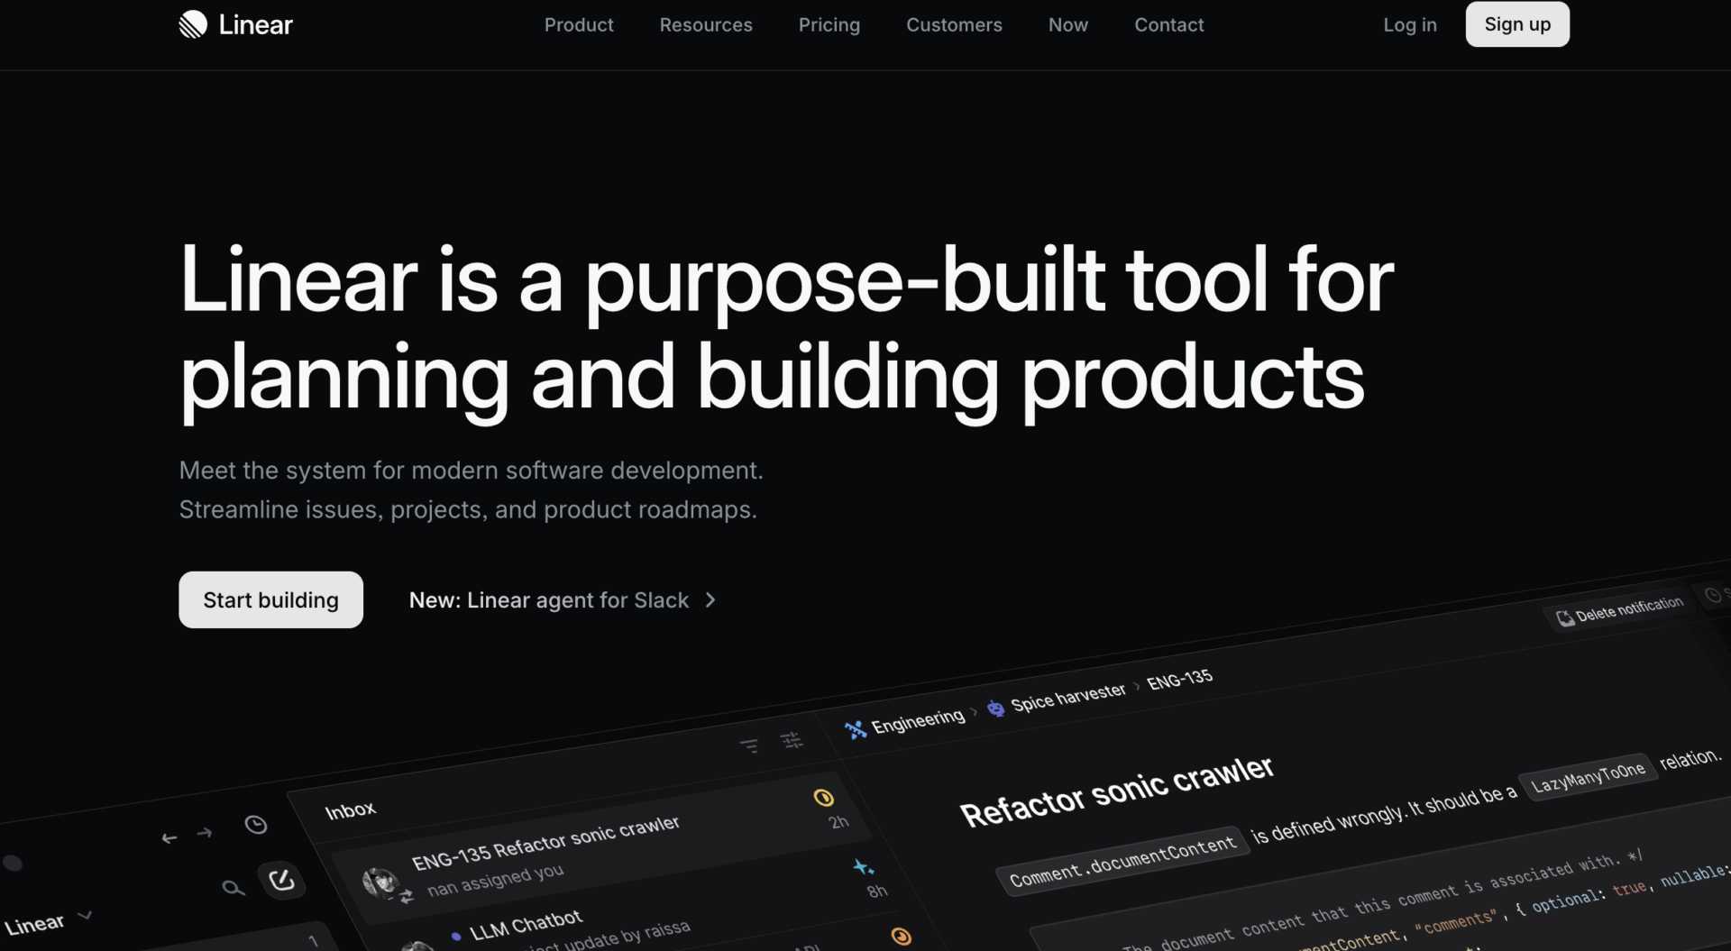Go to the Pricing page
This screenshot has width=1731, height=951.
pyautogui.click(x=829, y=25)
